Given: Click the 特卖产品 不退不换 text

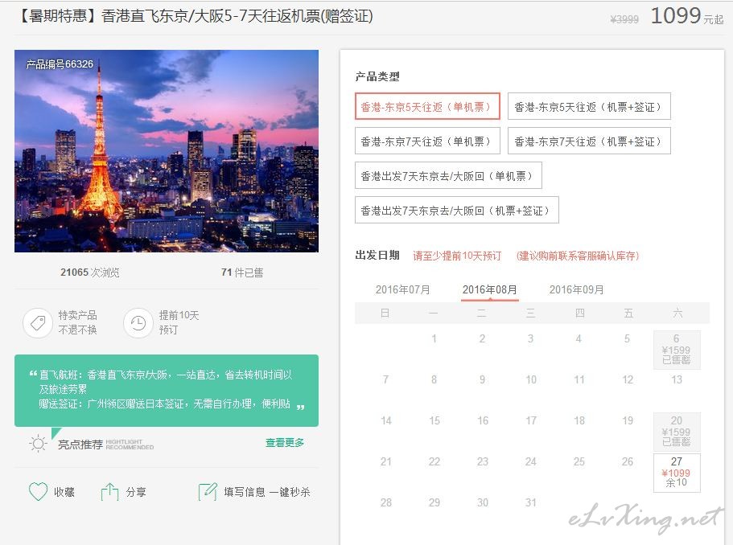Looking at the screenshot, I should 77,322.
